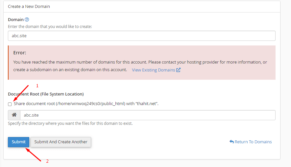
Task: Click the 'Enter the domain' instruction text
Action: (50, 27)
